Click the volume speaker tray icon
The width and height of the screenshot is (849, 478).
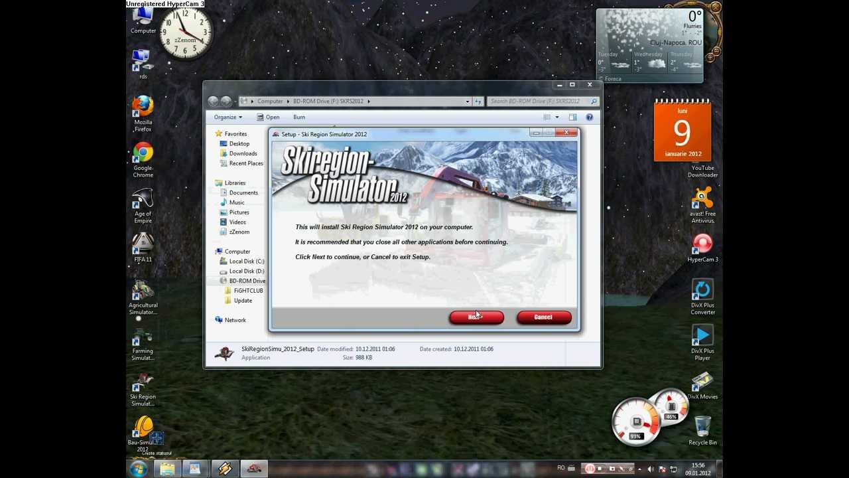[651, 469]
